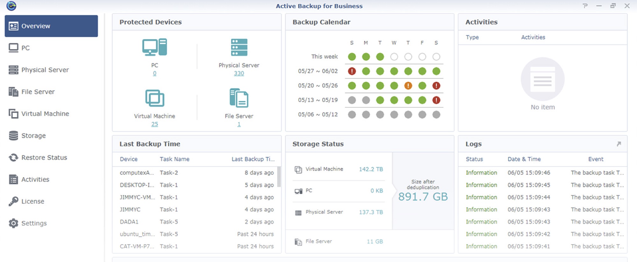Go to Restore Status in sidebar
The height and width of the screenshot is (262, 637).
point(44,158)
